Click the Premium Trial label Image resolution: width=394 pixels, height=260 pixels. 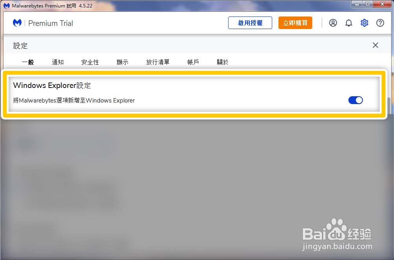point(51,23)
